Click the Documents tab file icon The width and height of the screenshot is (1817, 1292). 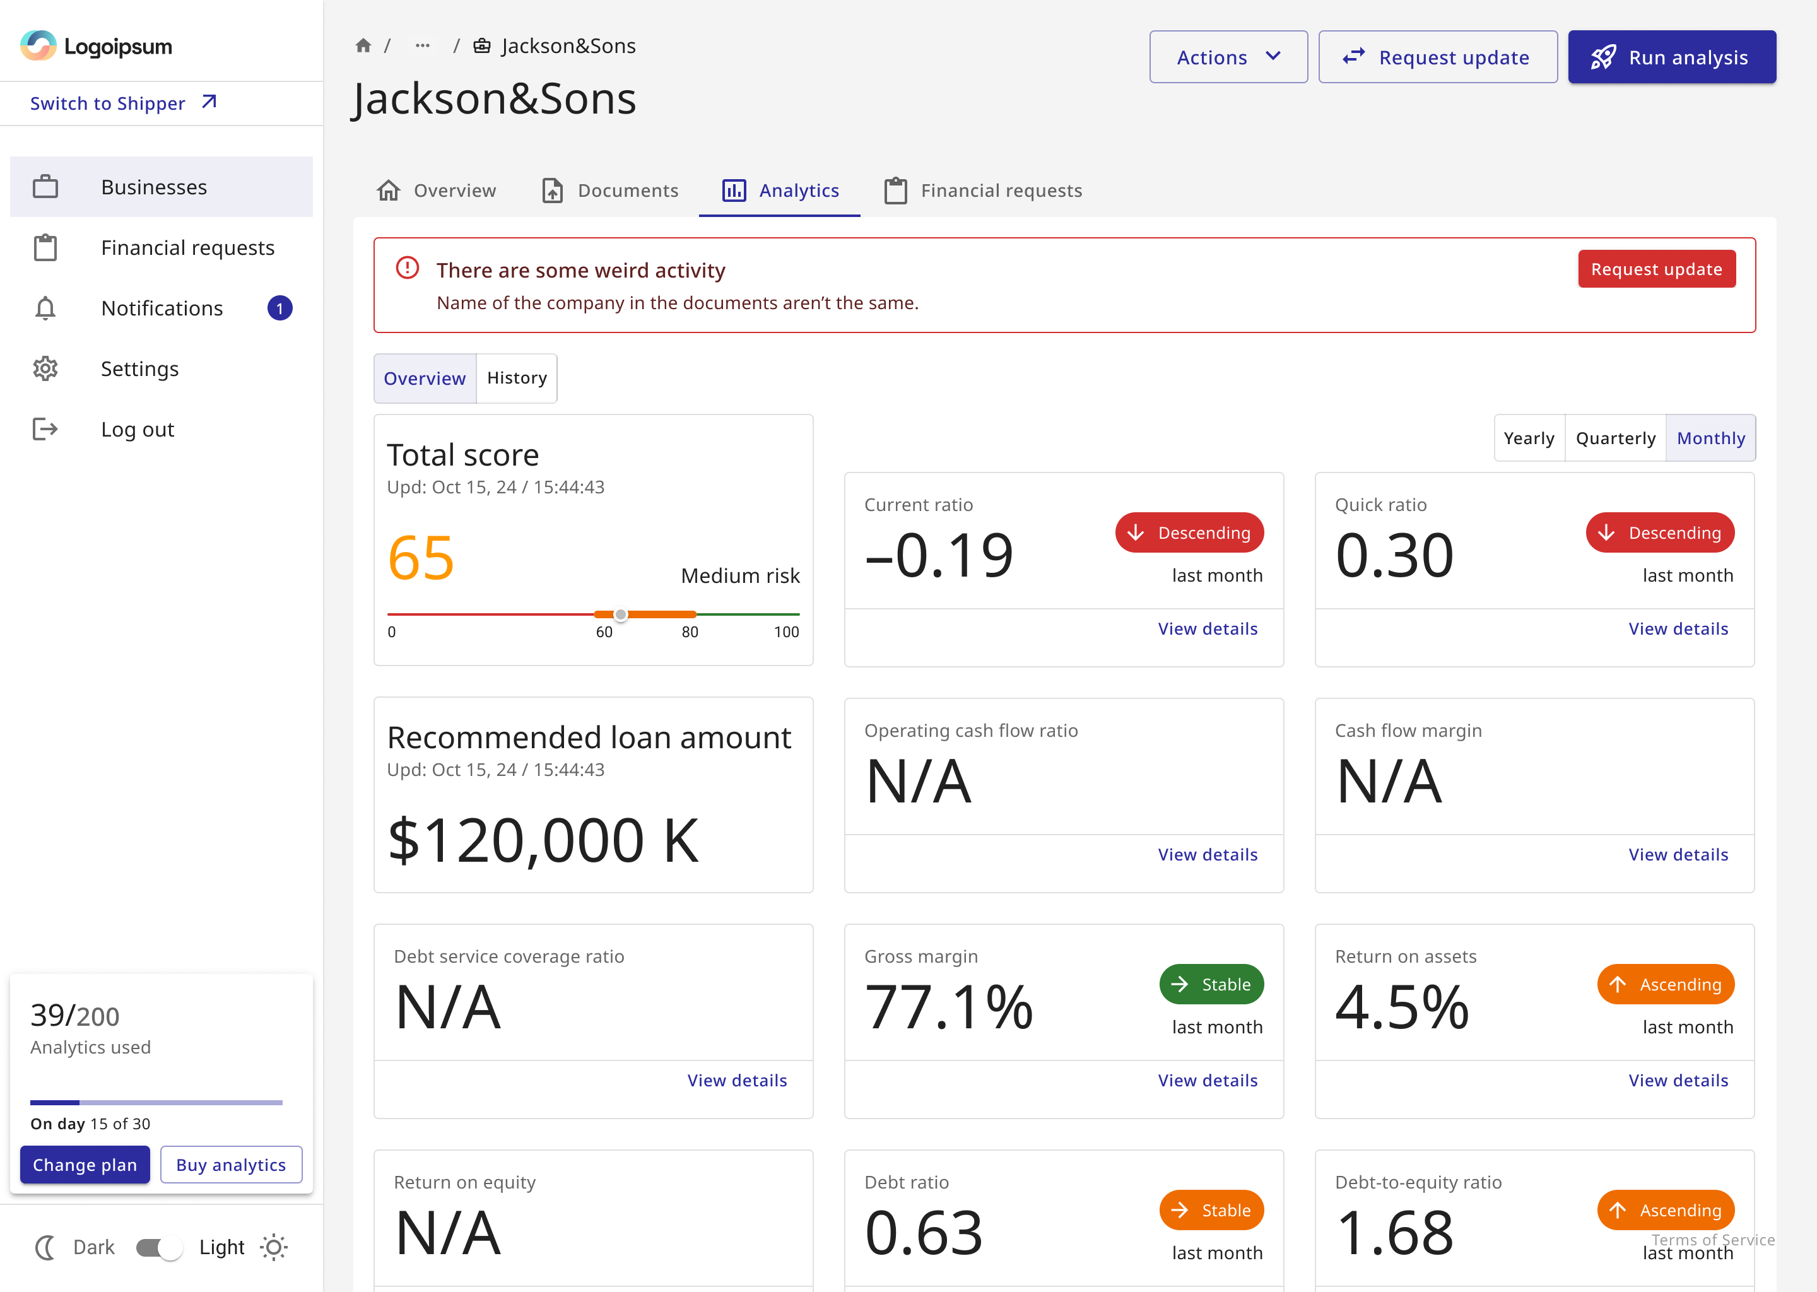[552, 190]
